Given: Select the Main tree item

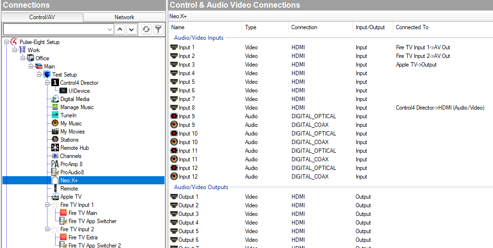Looking at the screenshot, I should click(49, 67).
